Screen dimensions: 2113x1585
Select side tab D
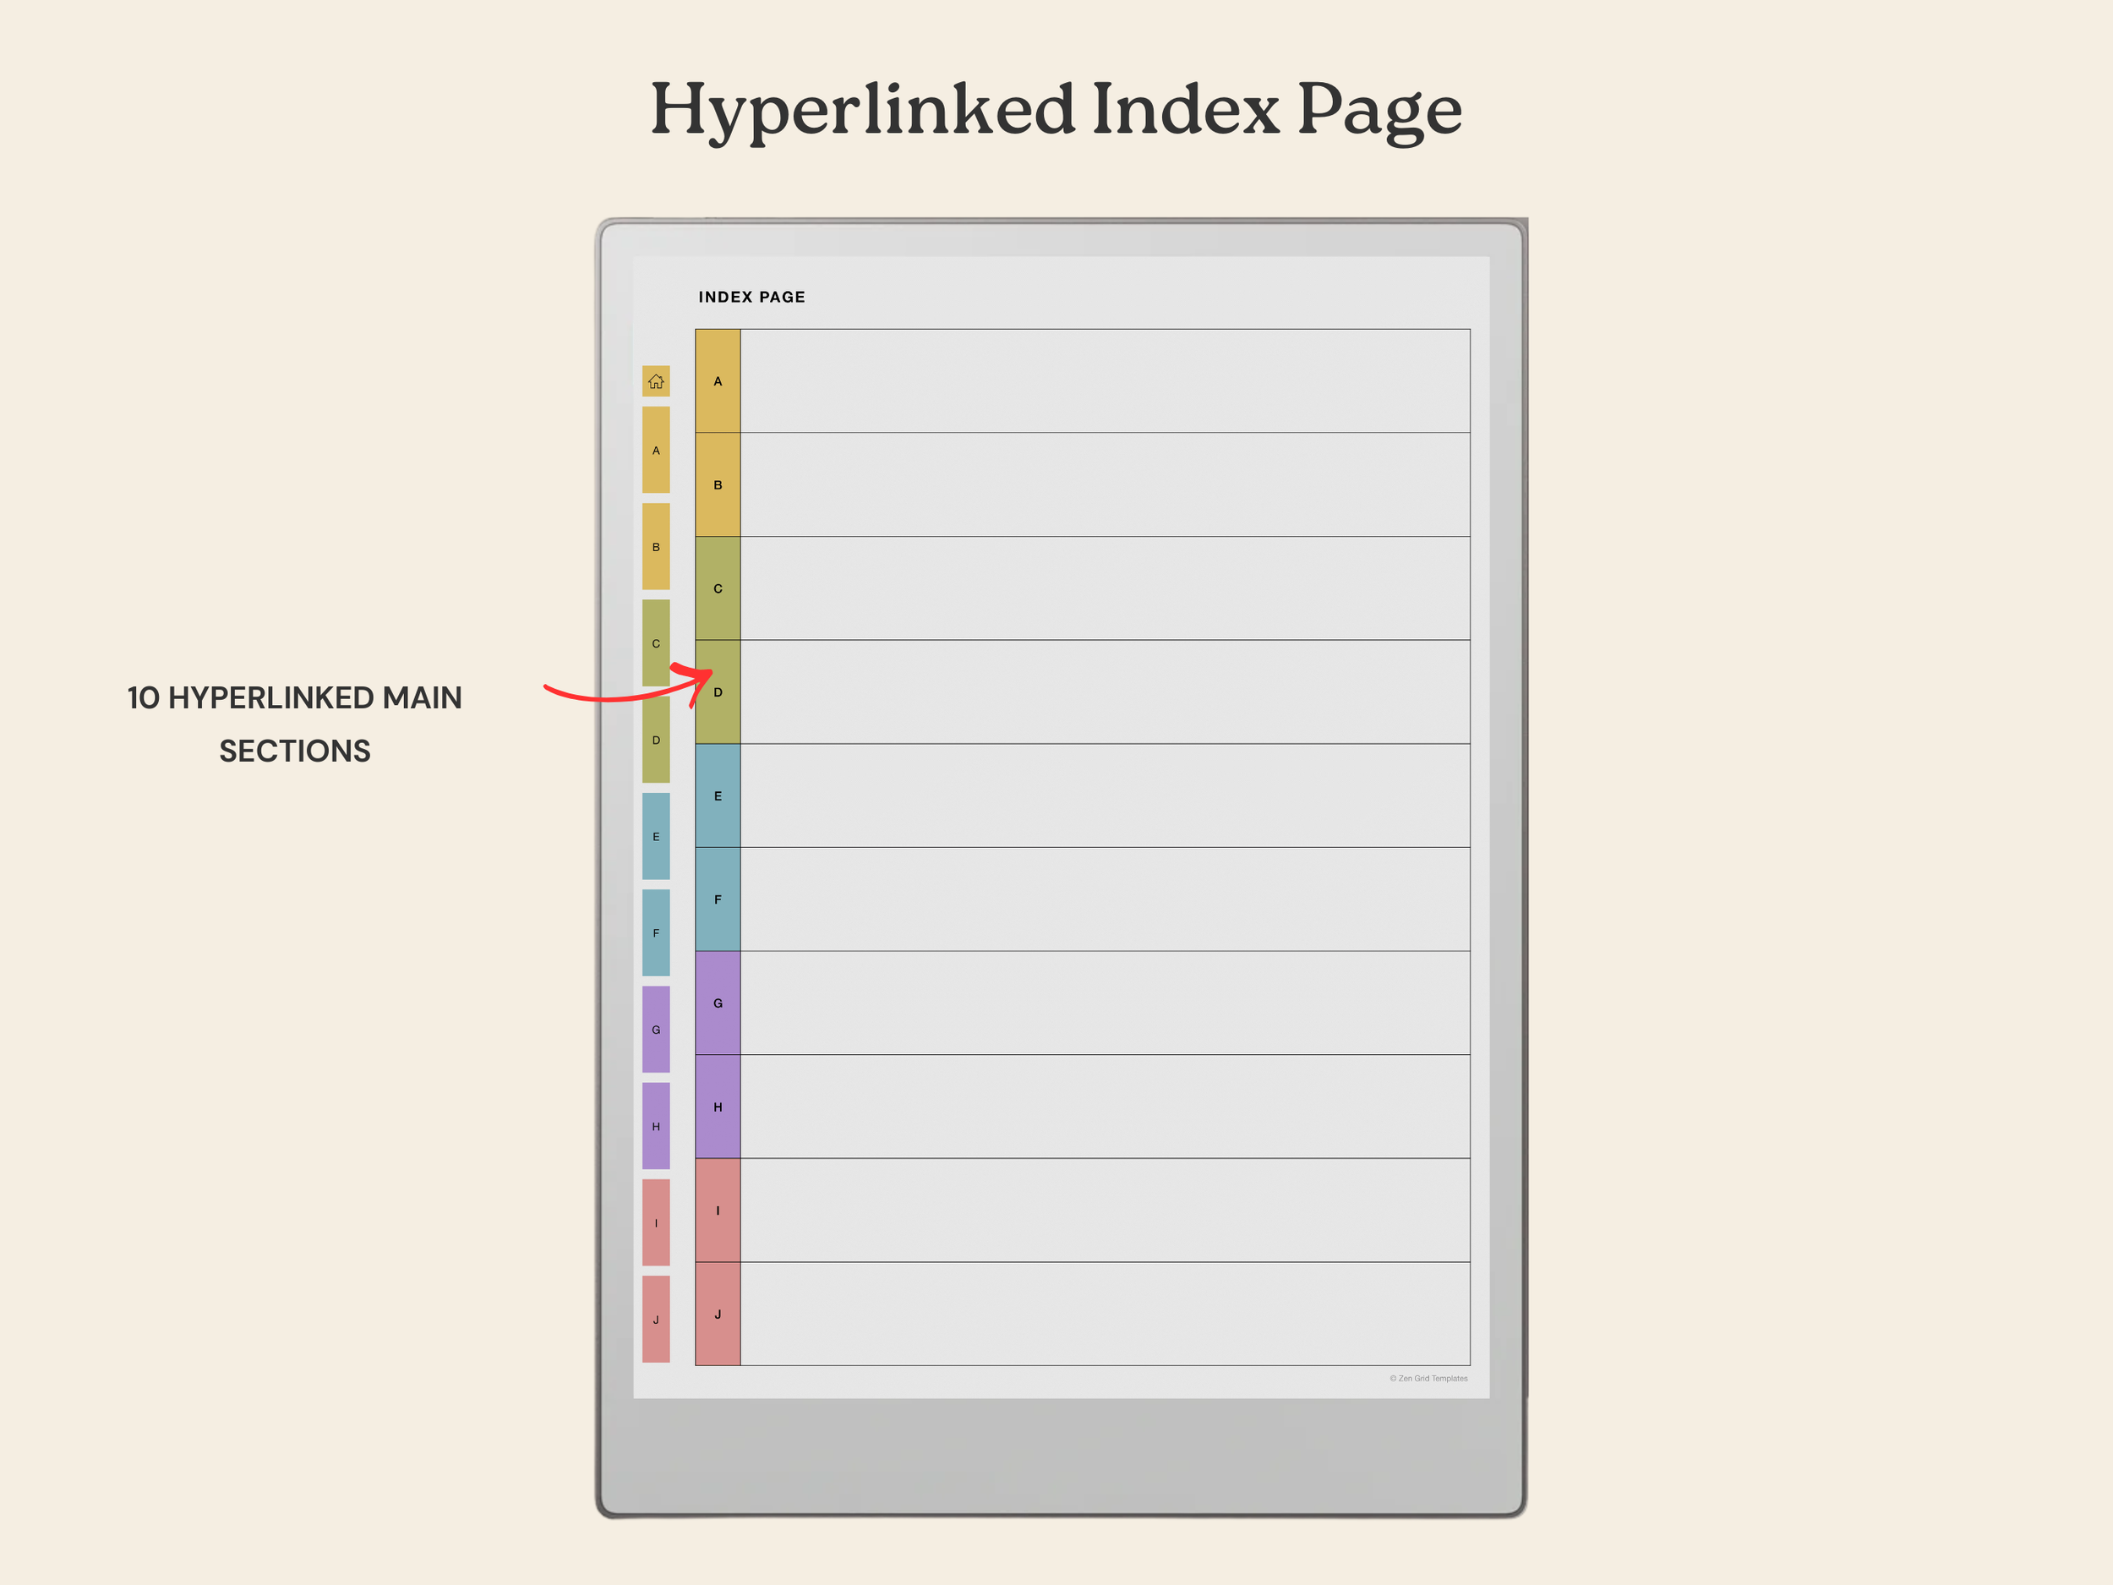655,740
